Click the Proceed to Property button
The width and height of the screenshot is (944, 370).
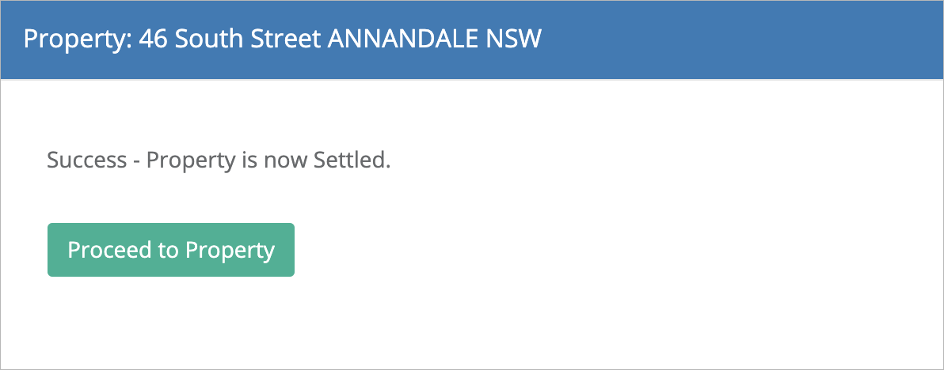point(171,250)
